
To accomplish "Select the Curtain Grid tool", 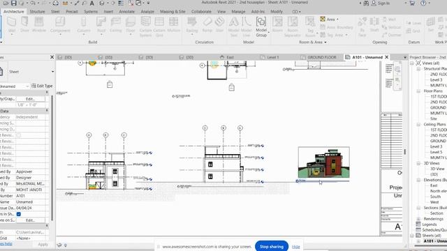I will point(159,26).
